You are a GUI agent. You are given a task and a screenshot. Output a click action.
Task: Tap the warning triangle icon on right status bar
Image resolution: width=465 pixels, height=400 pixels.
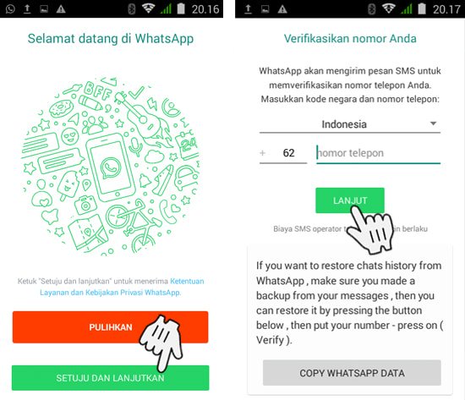[x=282, y=9]
